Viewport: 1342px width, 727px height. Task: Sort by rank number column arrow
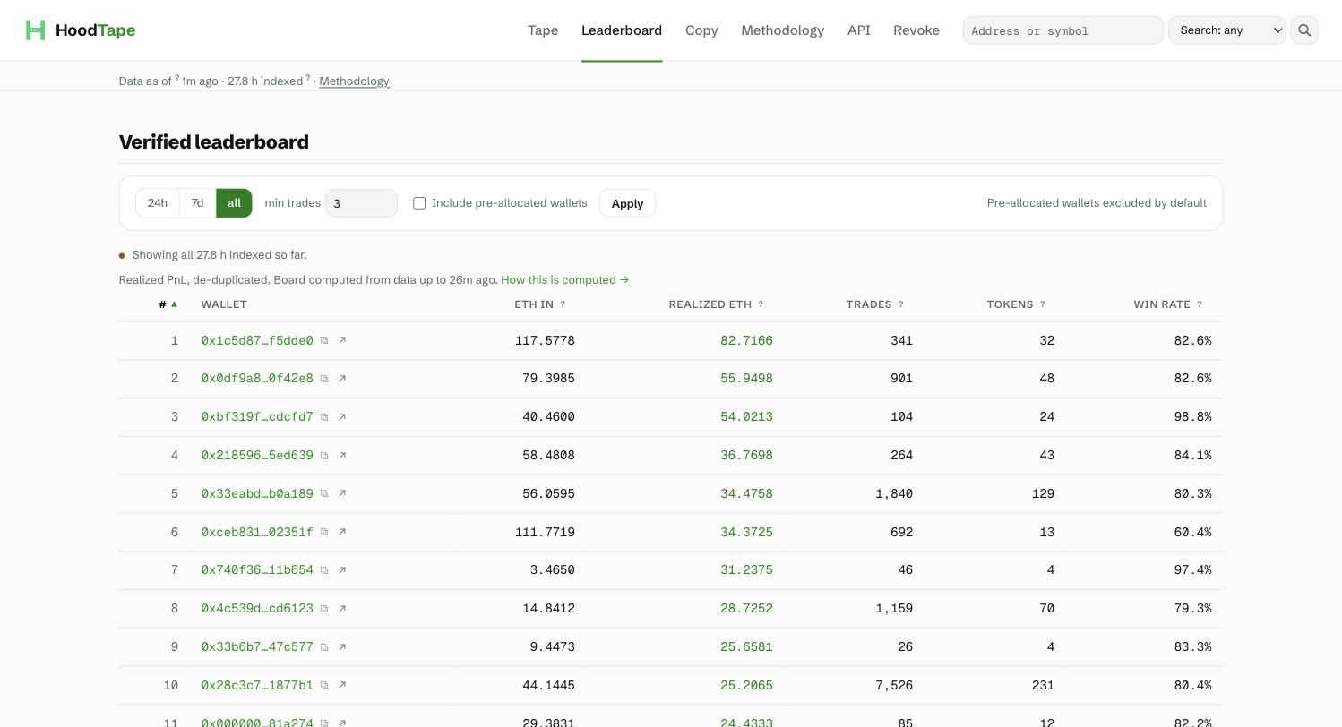click(174, 304)
